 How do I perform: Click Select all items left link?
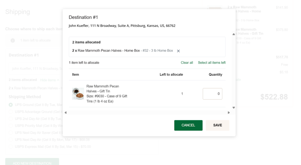point(212,63)
